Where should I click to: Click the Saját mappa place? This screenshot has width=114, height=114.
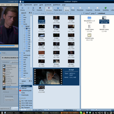click(26, 86)
